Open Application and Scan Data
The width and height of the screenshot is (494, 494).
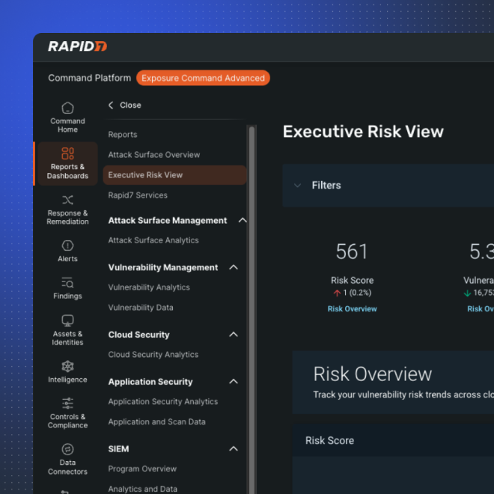[x=156, y=422]
